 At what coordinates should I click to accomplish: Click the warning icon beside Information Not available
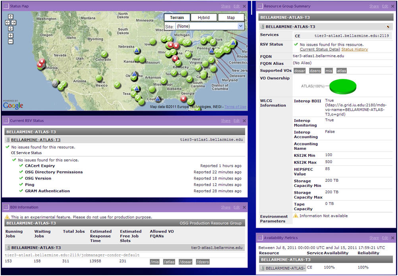(296, 216)
